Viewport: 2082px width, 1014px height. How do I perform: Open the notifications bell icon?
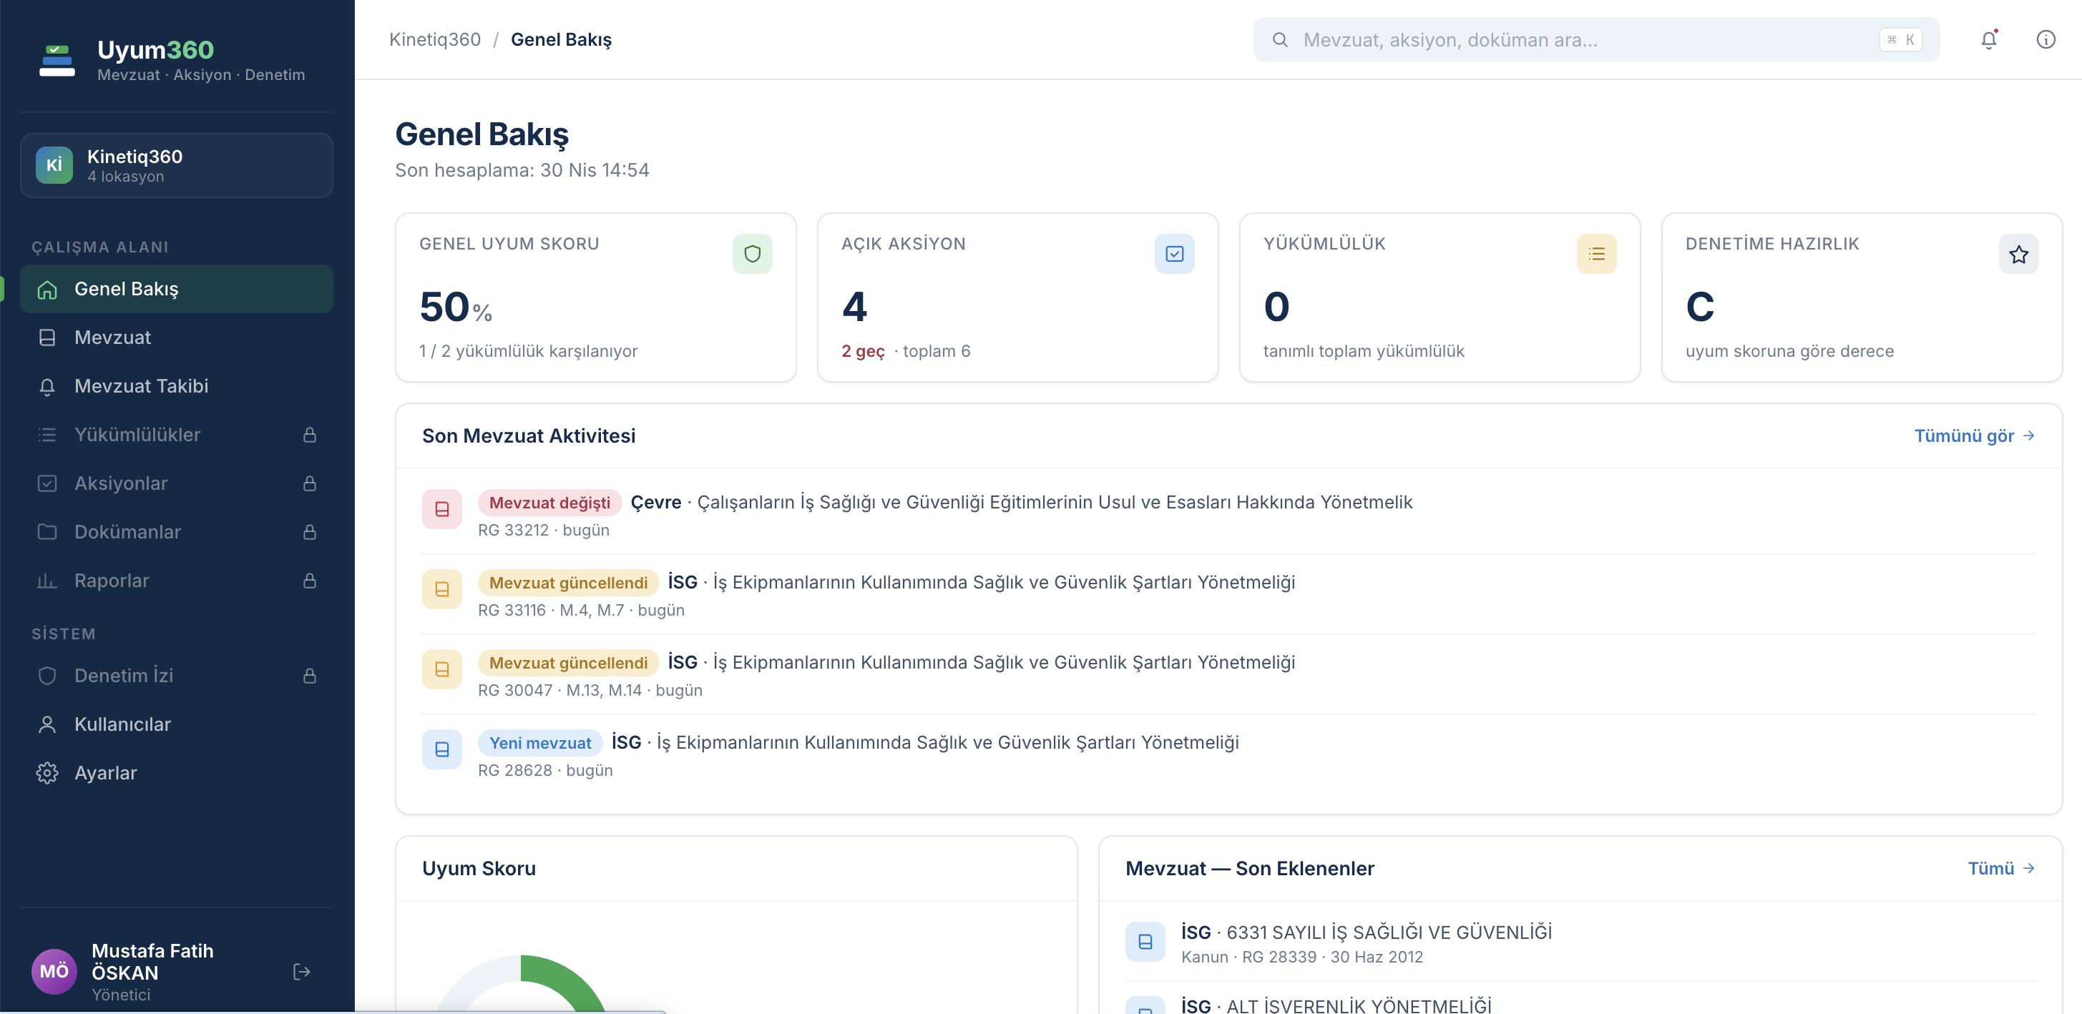point(1988,39)
